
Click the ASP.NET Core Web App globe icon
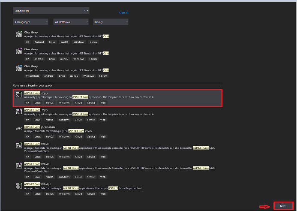19,186
